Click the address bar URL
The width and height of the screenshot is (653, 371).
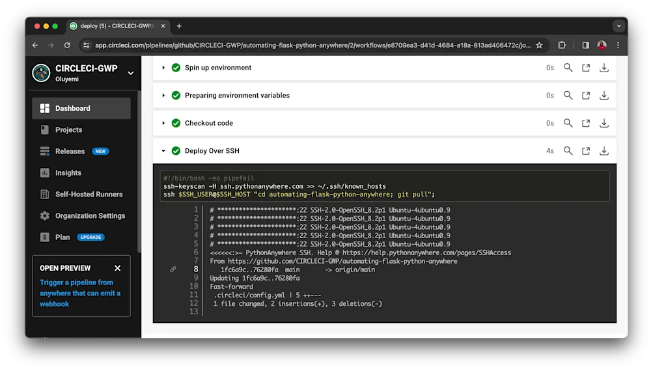[x=313, y=45]
